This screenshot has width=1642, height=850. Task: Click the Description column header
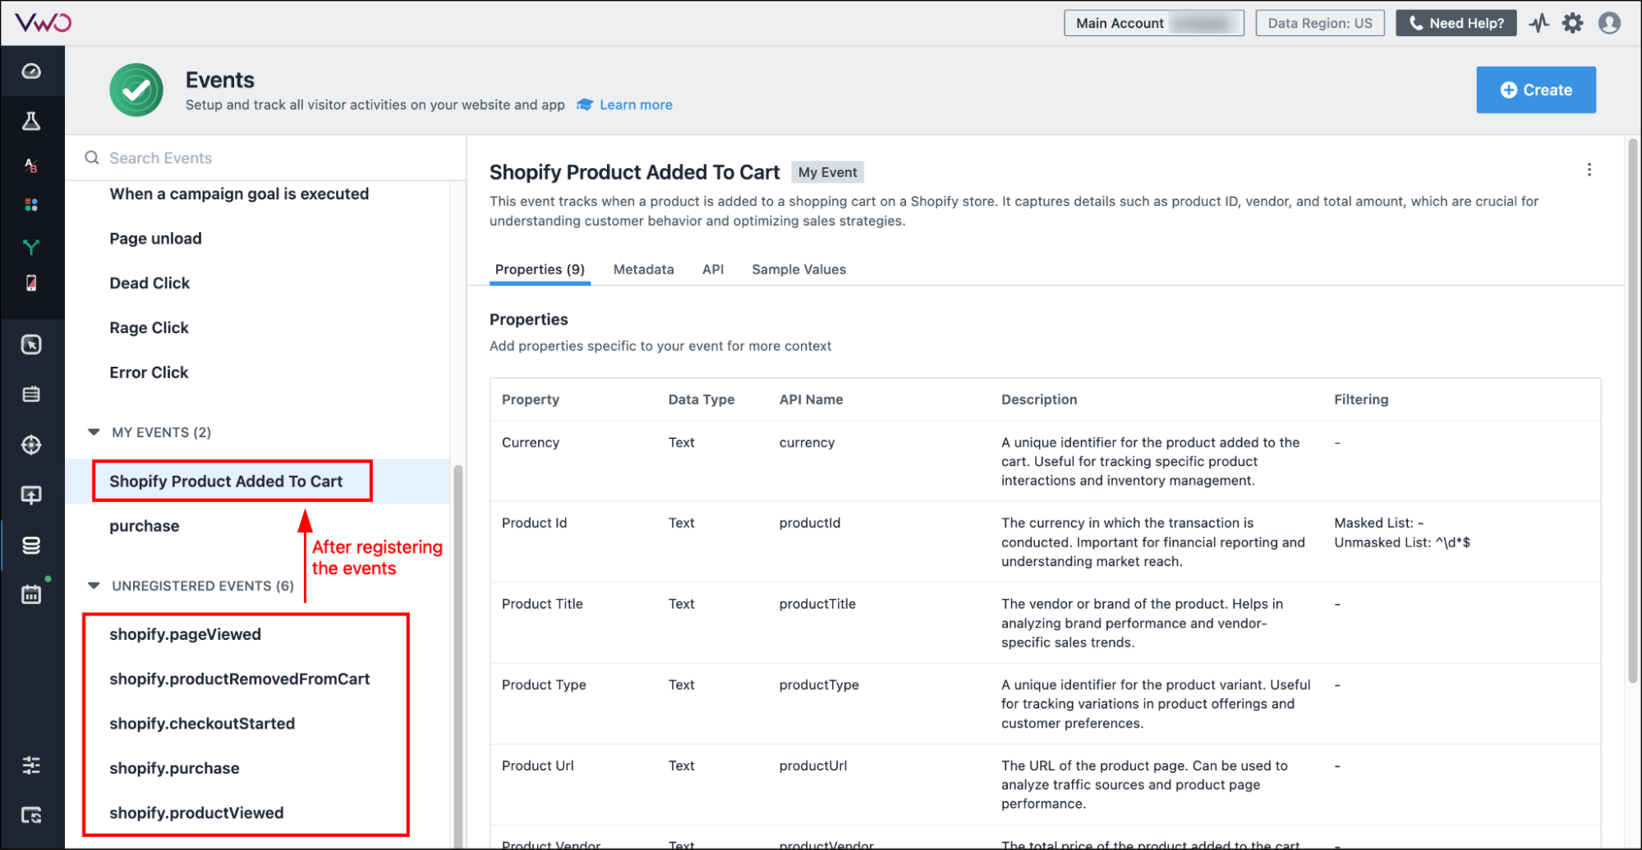coord(1038,400)
